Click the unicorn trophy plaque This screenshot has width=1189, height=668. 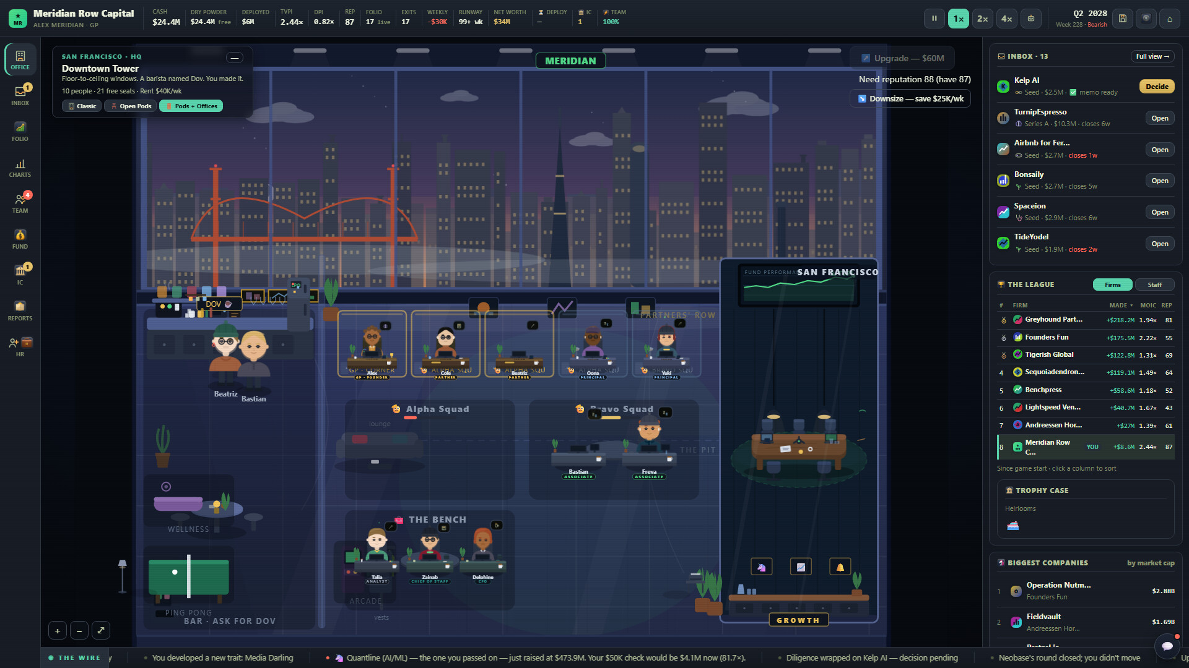761,567
